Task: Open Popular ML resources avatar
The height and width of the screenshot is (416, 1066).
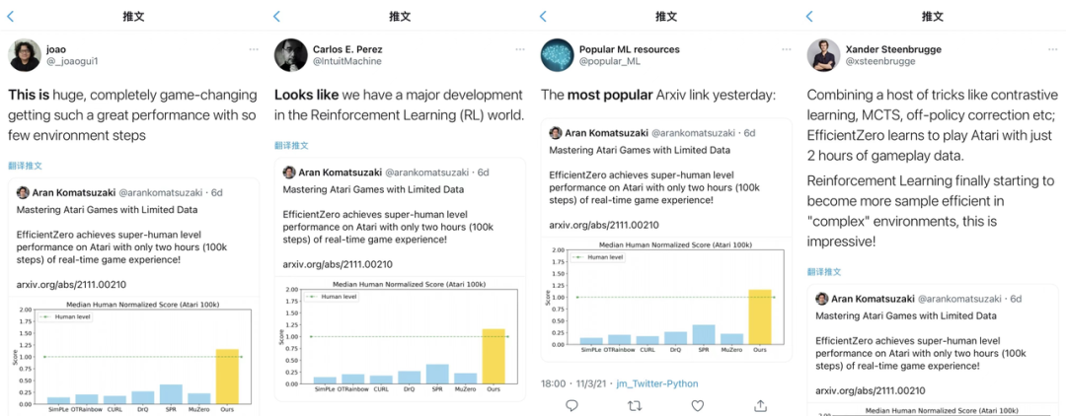Action: point(557,55)
